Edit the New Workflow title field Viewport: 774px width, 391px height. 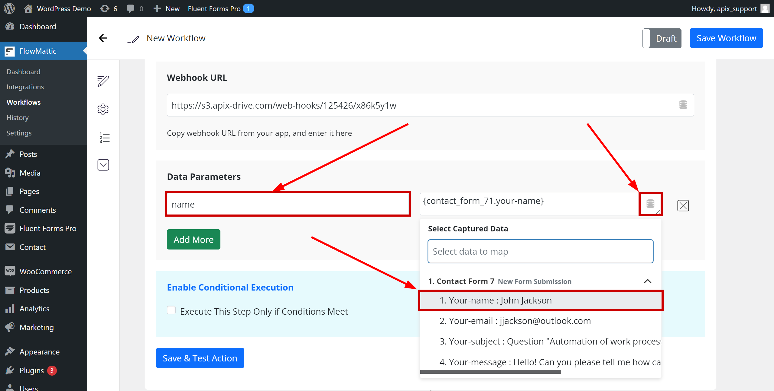pyautogui.click(x=176, y=39)
